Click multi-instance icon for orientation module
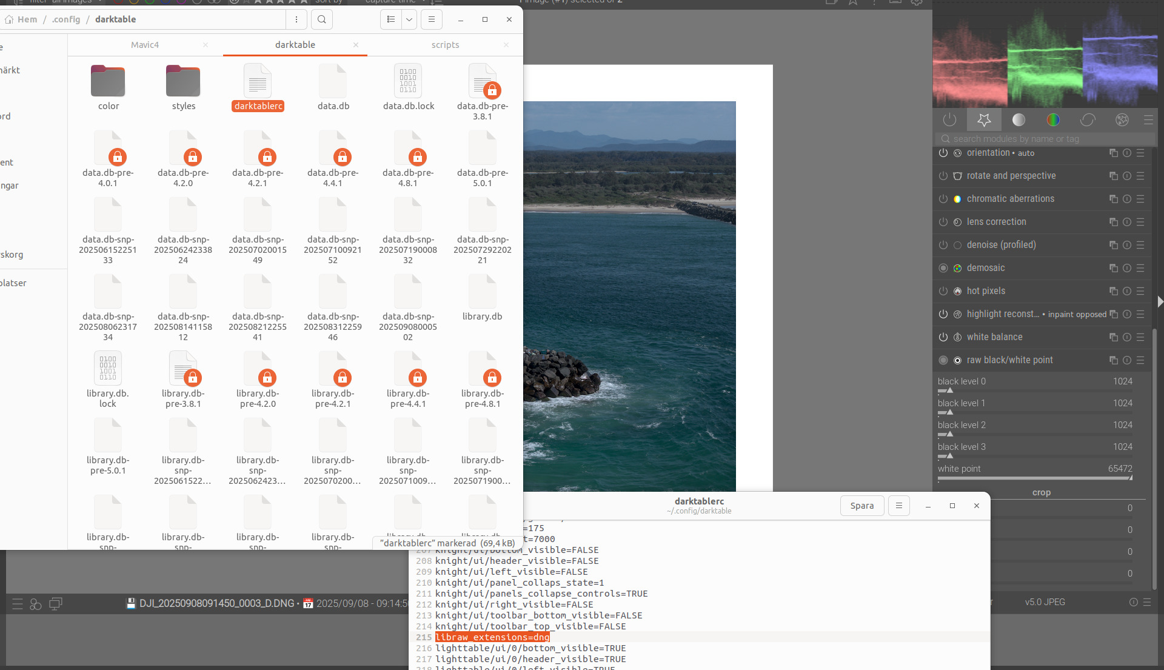1164x670 pixels. (x=1113, y=153)
